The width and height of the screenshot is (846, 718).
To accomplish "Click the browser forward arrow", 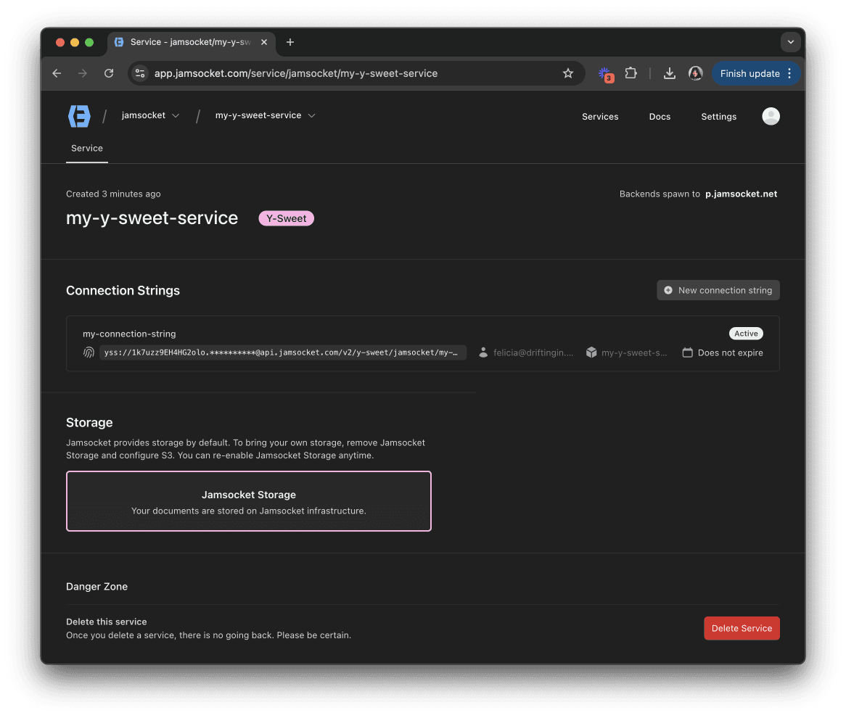I will (83, 73).
